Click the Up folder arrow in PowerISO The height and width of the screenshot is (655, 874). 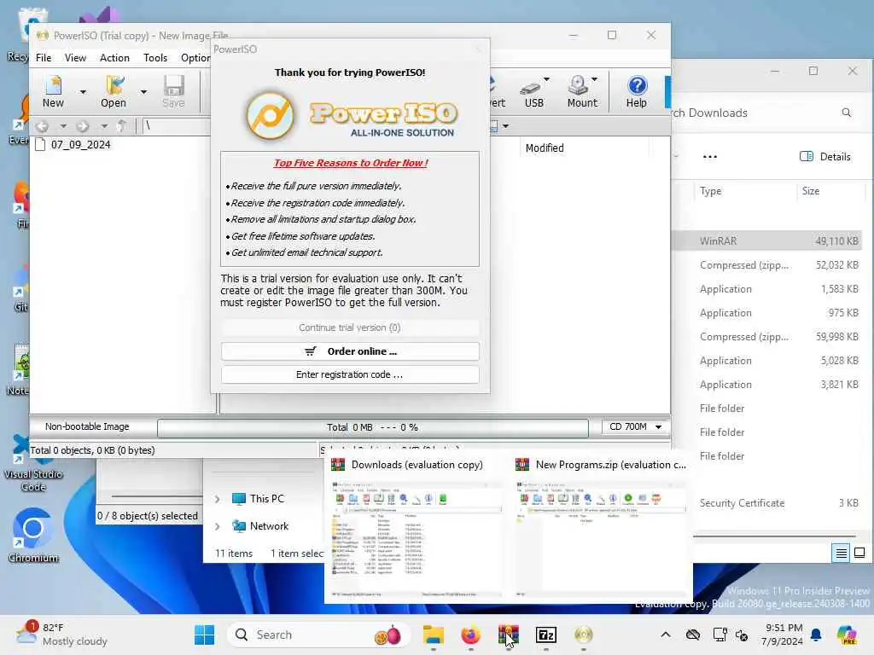click(x=122, y=126)
